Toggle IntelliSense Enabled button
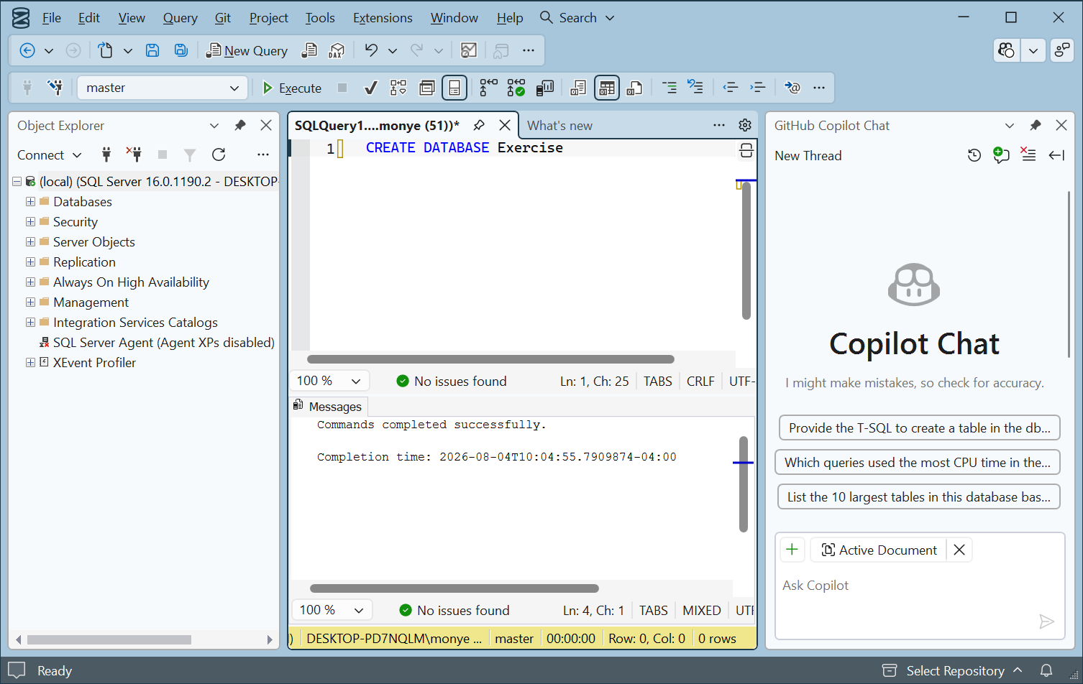Screen dimensions: 1083x684 click(454, 88)
